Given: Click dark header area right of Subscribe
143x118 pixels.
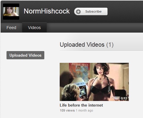Looking at the screenshot, I should [x=125, y=11].
